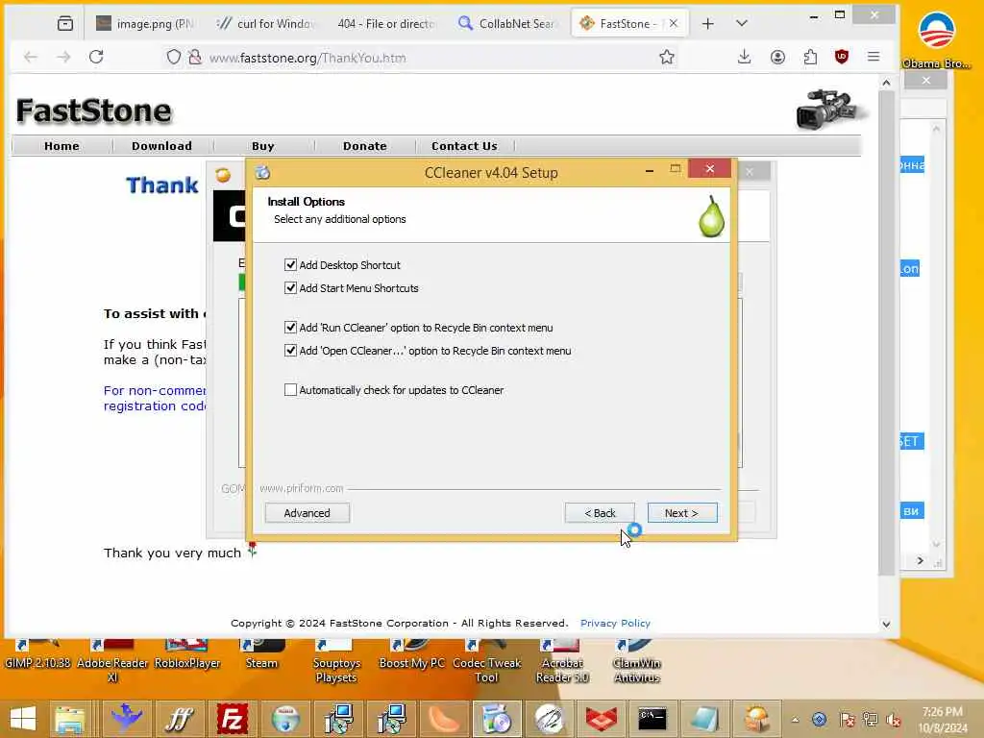Close the FastStone browser tab
Image resolution: width=984 pixels, height=738 pixels.
pos(674,24)
